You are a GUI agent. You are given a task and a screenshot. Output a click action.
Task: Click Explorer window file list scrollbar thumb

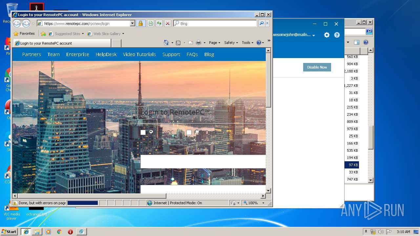coord(370,138)
